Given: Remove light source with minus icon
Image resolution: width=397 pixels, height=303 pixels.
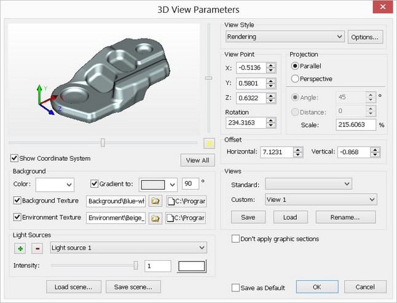Looking at the screenshot, I should click(36, 248).
